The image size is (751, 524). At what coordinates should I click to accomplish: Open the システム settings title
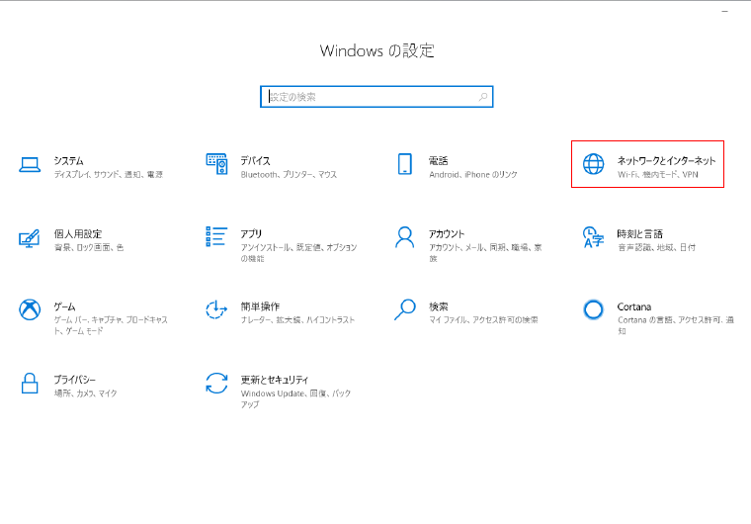[x=68, y=160]
